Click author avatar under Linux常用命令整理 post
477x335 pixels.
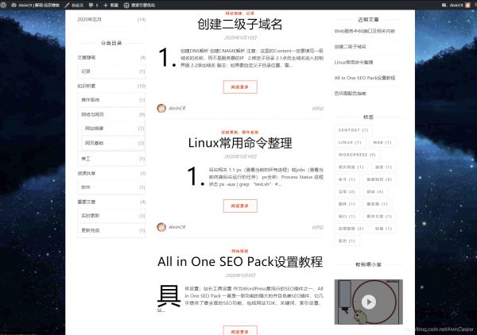pos(161,227)
